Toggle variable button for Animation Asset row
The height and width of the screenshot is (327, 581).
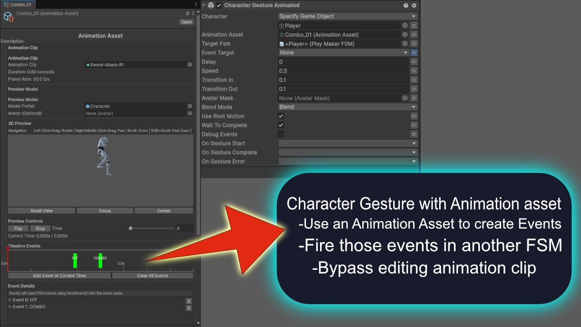[414, 35]
